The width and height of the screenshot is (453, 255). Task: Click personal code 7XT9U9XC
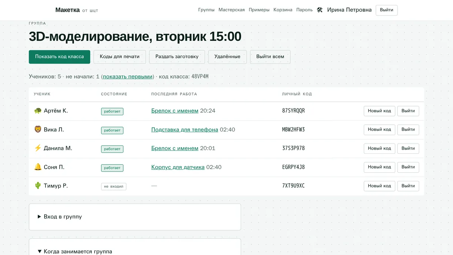click(x=293, y=186)
